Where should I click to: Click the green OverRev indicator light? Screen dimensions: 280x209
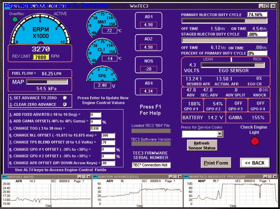14,20
